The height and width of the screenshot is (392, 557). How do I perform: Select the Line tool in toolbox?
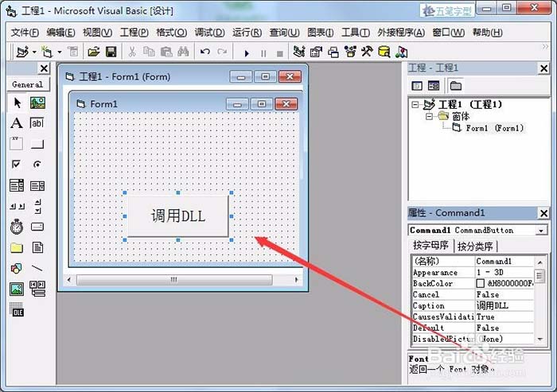pyautogui.click(x=37, y=268)
